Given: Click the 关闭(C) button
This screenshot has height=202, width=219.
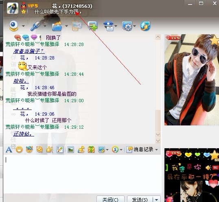Looking at the screenshot, I should [110, 199].
